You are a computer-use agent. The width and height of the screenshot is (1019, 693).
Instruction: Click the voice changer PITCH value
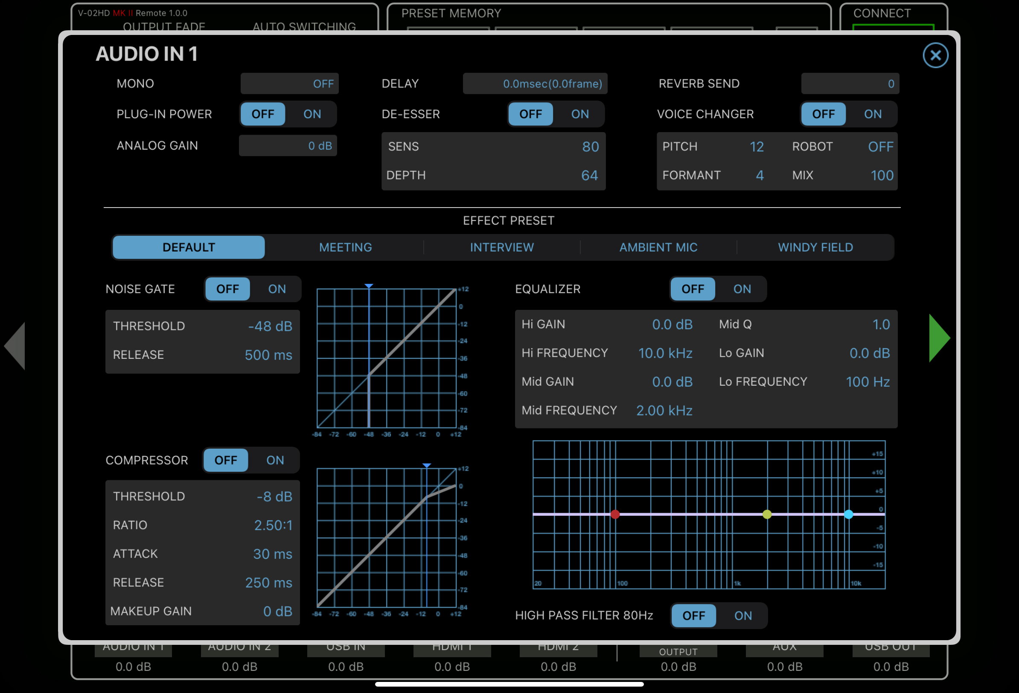(757, 147)
